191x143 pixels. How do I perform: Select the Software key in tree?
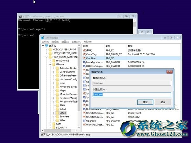[x=64, y=116]
